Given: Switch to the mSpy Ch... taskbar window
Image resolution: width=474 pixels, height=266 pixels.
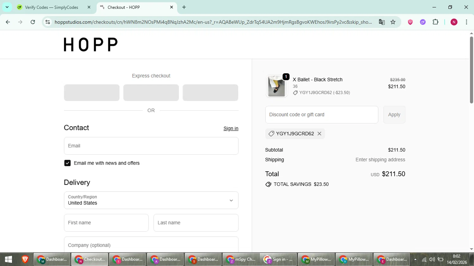Looking at the screenshot, I should 241,259.
